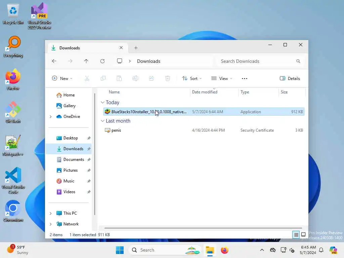Open the weather widget showing 59°F

pyautogui.click(x=18, y=250)
